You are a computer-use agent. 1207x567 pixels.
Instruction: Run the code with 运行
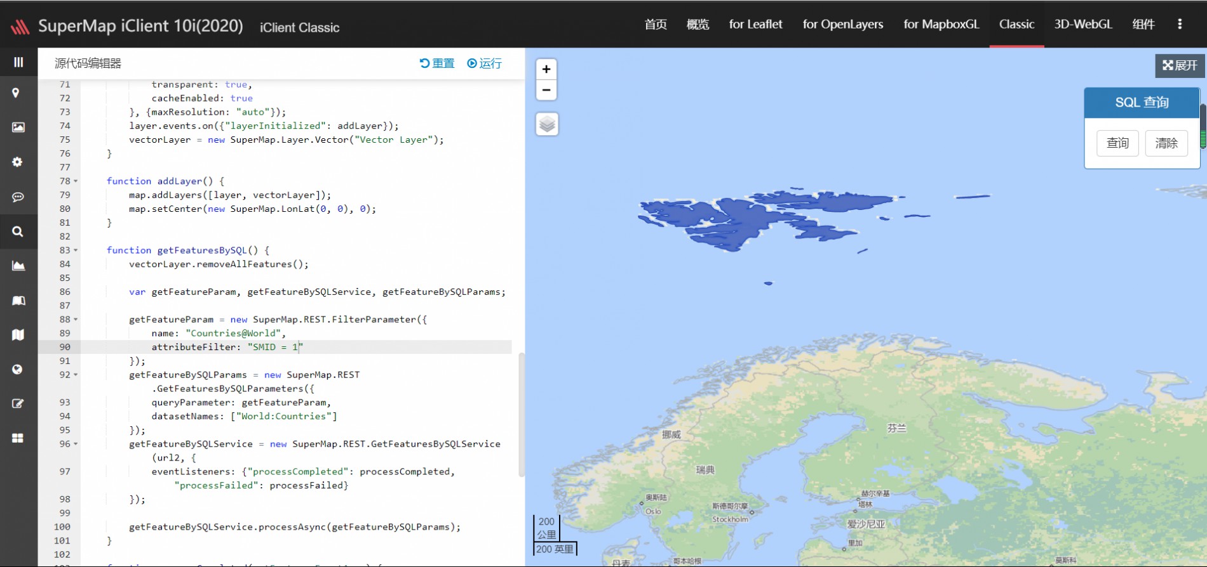[485, 63]
